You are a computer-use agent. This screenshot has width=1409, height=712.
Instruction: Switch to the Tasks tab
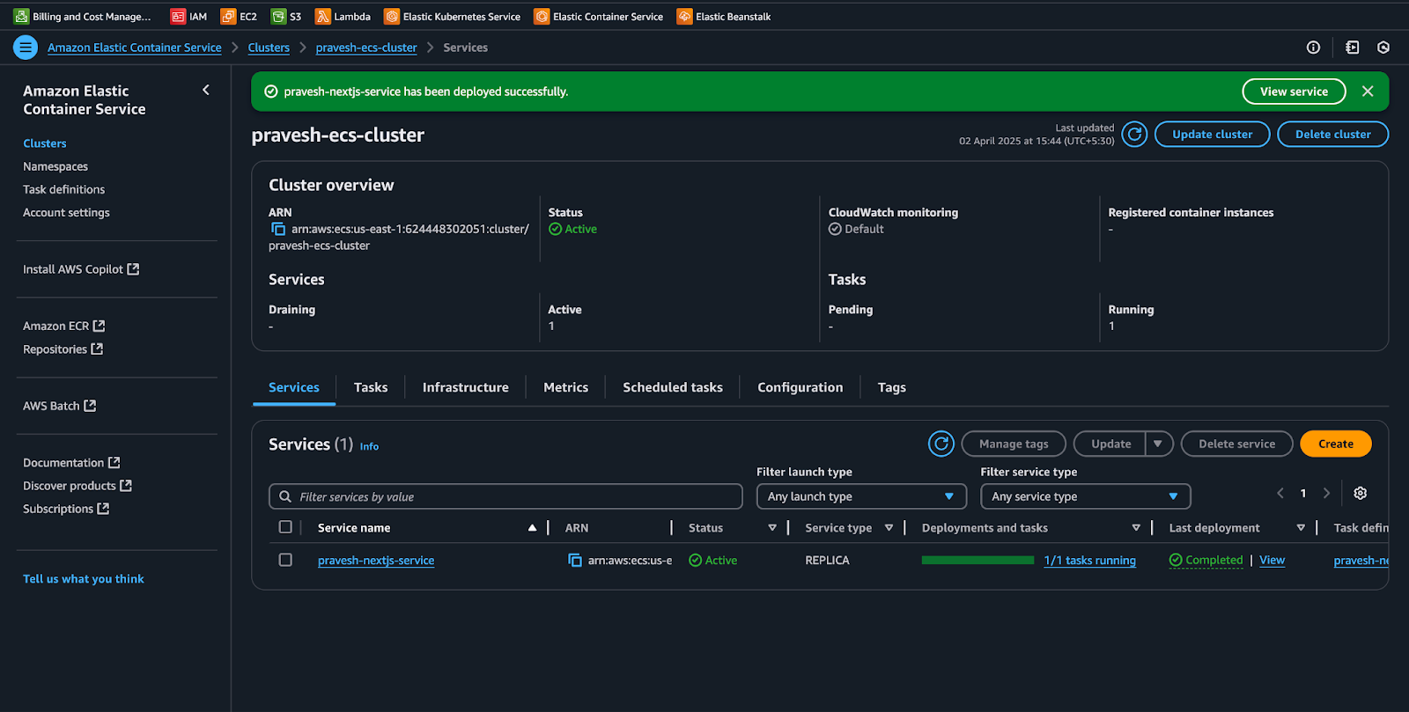point(371,387)
